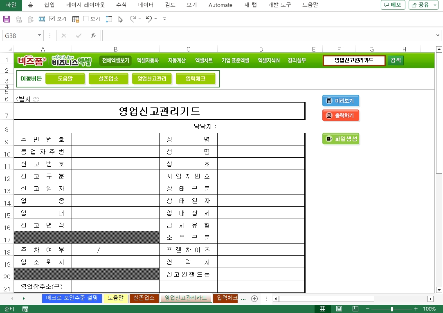Image resolution: width=443 pixels, height=313 pixels.
Task: Click the zoom slider handle
Action: (392, 309)
